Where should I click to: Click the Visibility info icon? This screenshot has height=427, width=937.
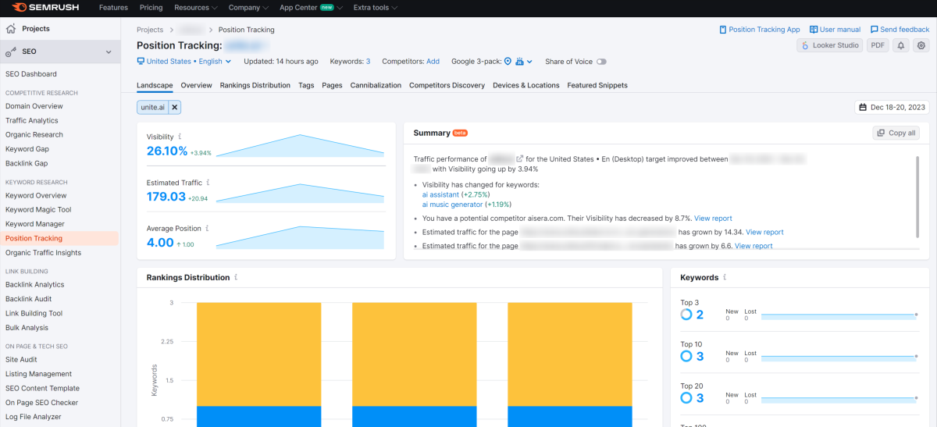[x=180, y=137]
